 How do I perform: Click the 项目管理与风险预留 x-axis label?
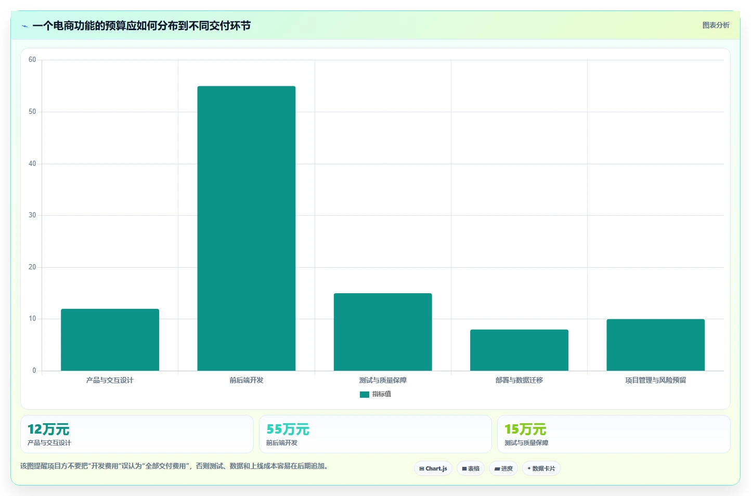pyautogui.click(x=655, y=380)
